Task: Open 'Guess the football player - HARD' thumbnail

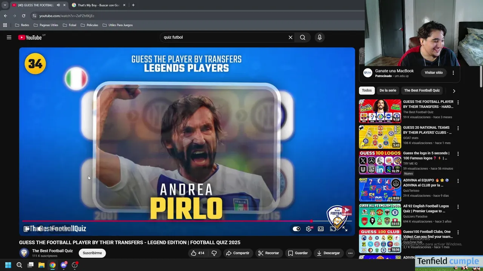Action: (x=380, y=111)
